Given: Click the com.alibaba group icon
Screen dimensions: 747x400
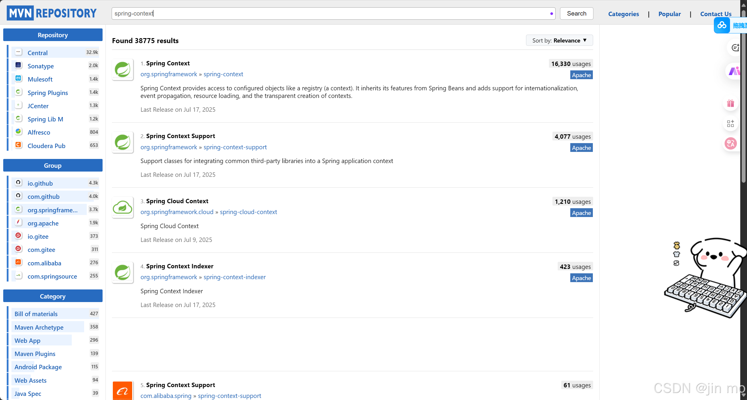Looking at the screenshot, I should (18, 262).
